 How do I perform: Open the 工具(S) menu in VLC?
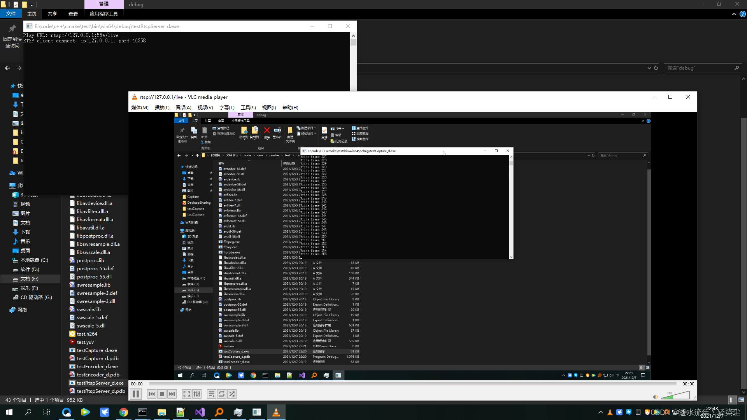point(248,108)
